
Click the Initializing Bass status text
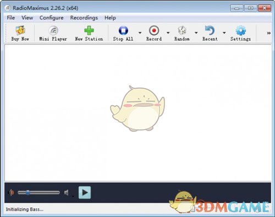25,209
